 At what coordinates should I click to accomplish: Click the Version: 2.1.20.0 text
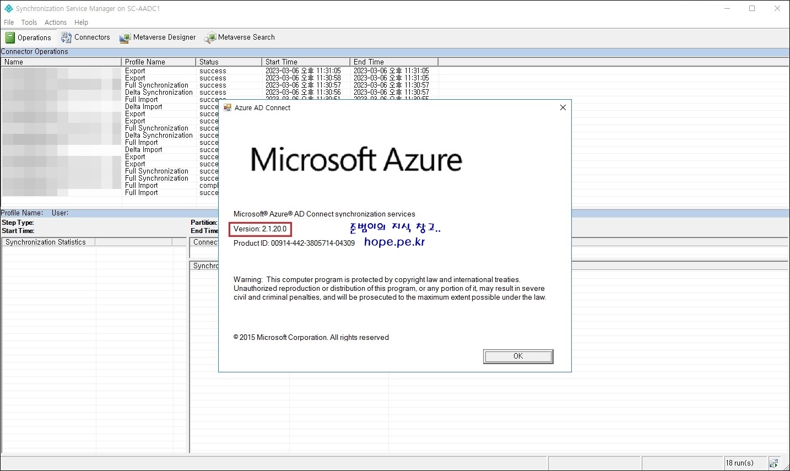point(260,229)
